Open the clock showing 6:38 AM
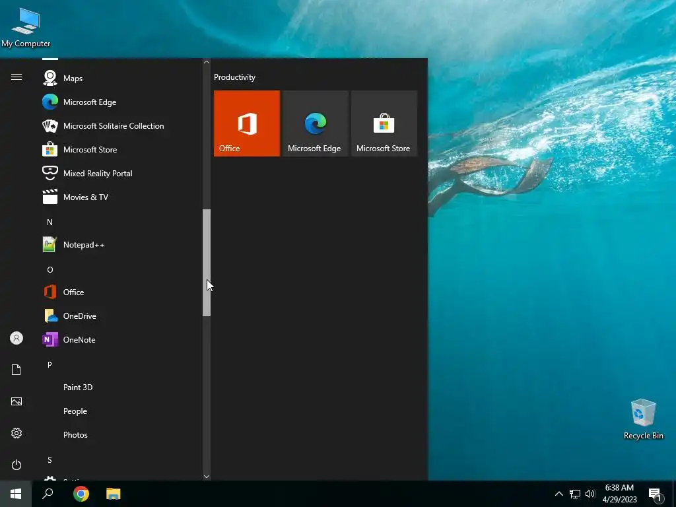676x507 pixels. coord(619,494)
